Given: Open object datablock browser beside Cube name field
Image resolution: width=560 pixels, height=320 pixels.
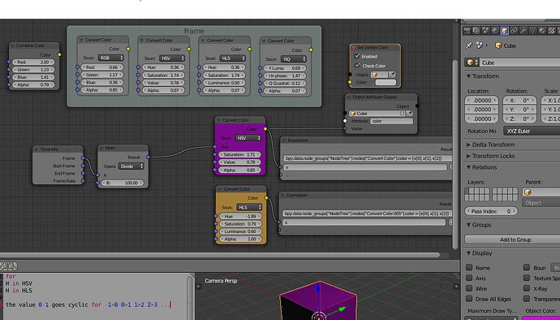Looking at the screenshot, I should point(472,63).
